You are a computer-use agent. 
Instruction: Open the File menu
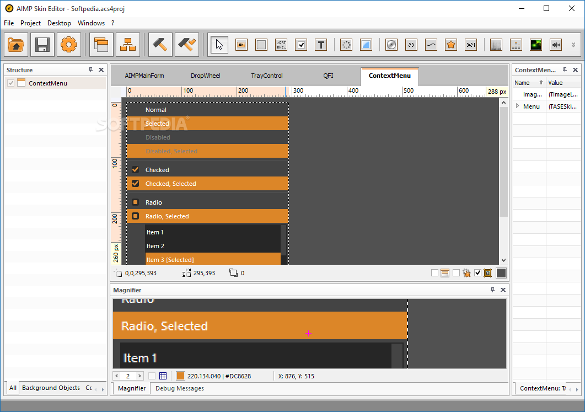pyautogui.click(x=9, y=23)
